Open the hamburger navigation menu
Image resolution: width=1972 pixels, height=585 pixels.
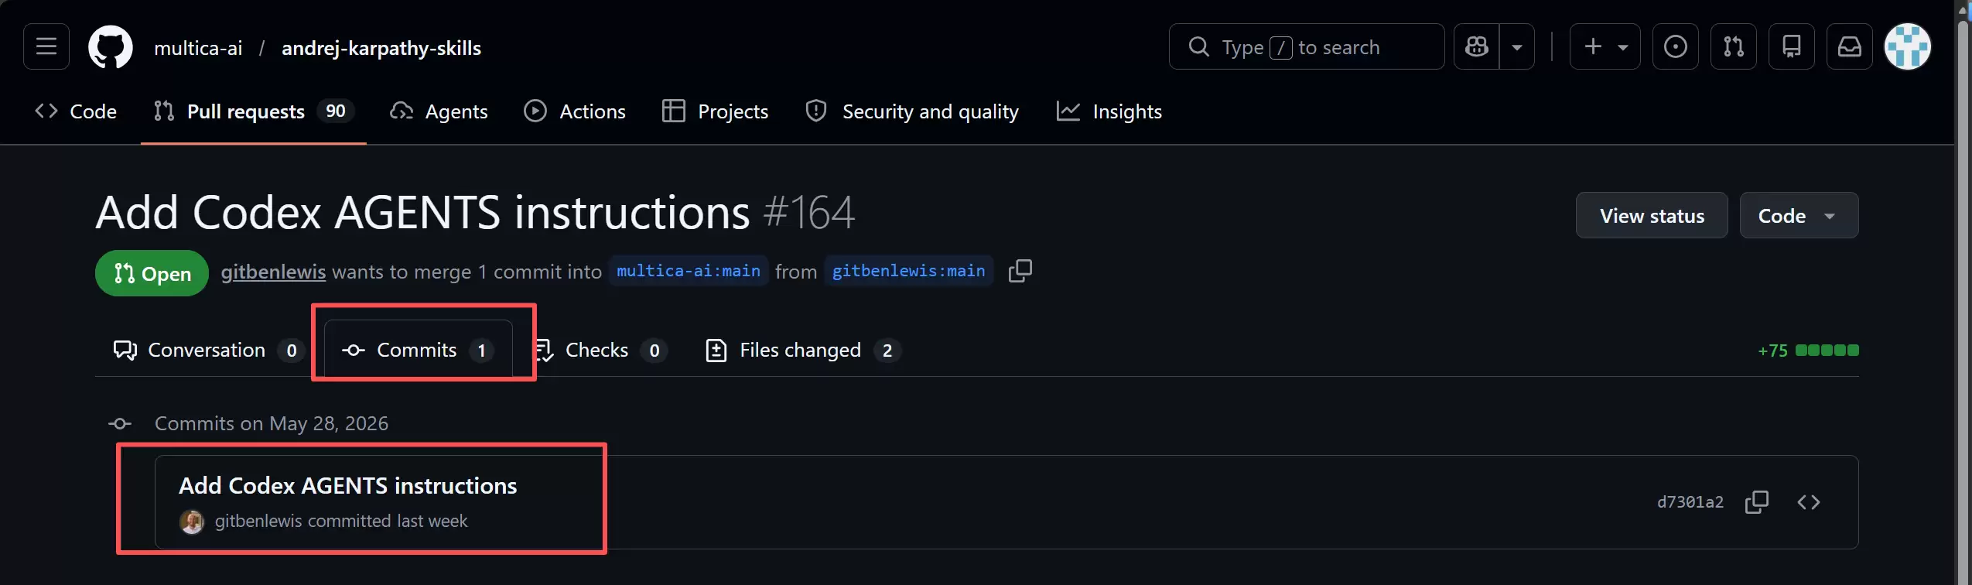click(46, 46)
